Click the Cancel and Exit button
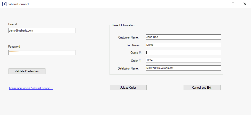251x115 pixels. tap(202, 88)
